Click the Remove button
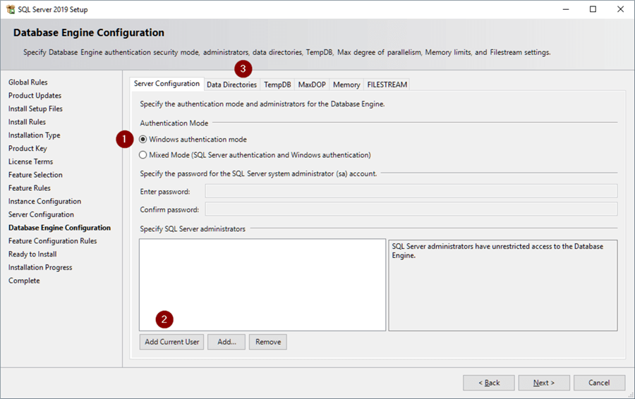The height and width of the screenshot is (399, 635). coord(267,342)
